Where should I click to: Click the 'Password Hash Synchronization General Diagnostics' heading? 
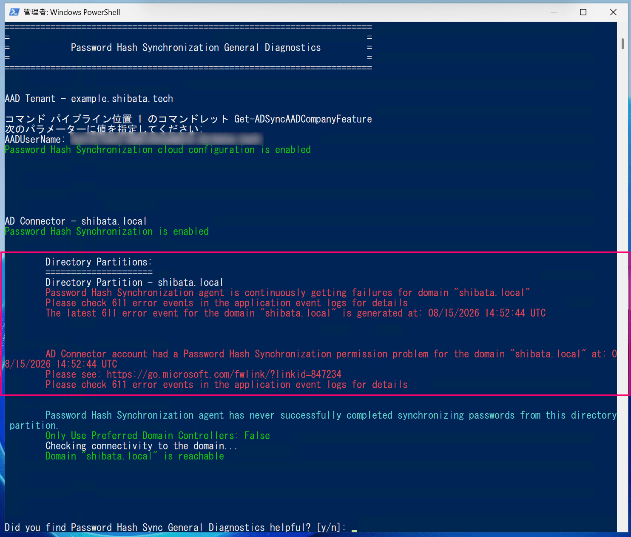pyautogui.click(x=196, y=48)
